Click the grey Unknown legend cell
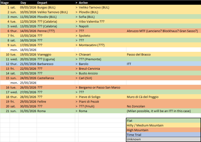Viewport: 201px width, 142px height. tap(163, 139)
